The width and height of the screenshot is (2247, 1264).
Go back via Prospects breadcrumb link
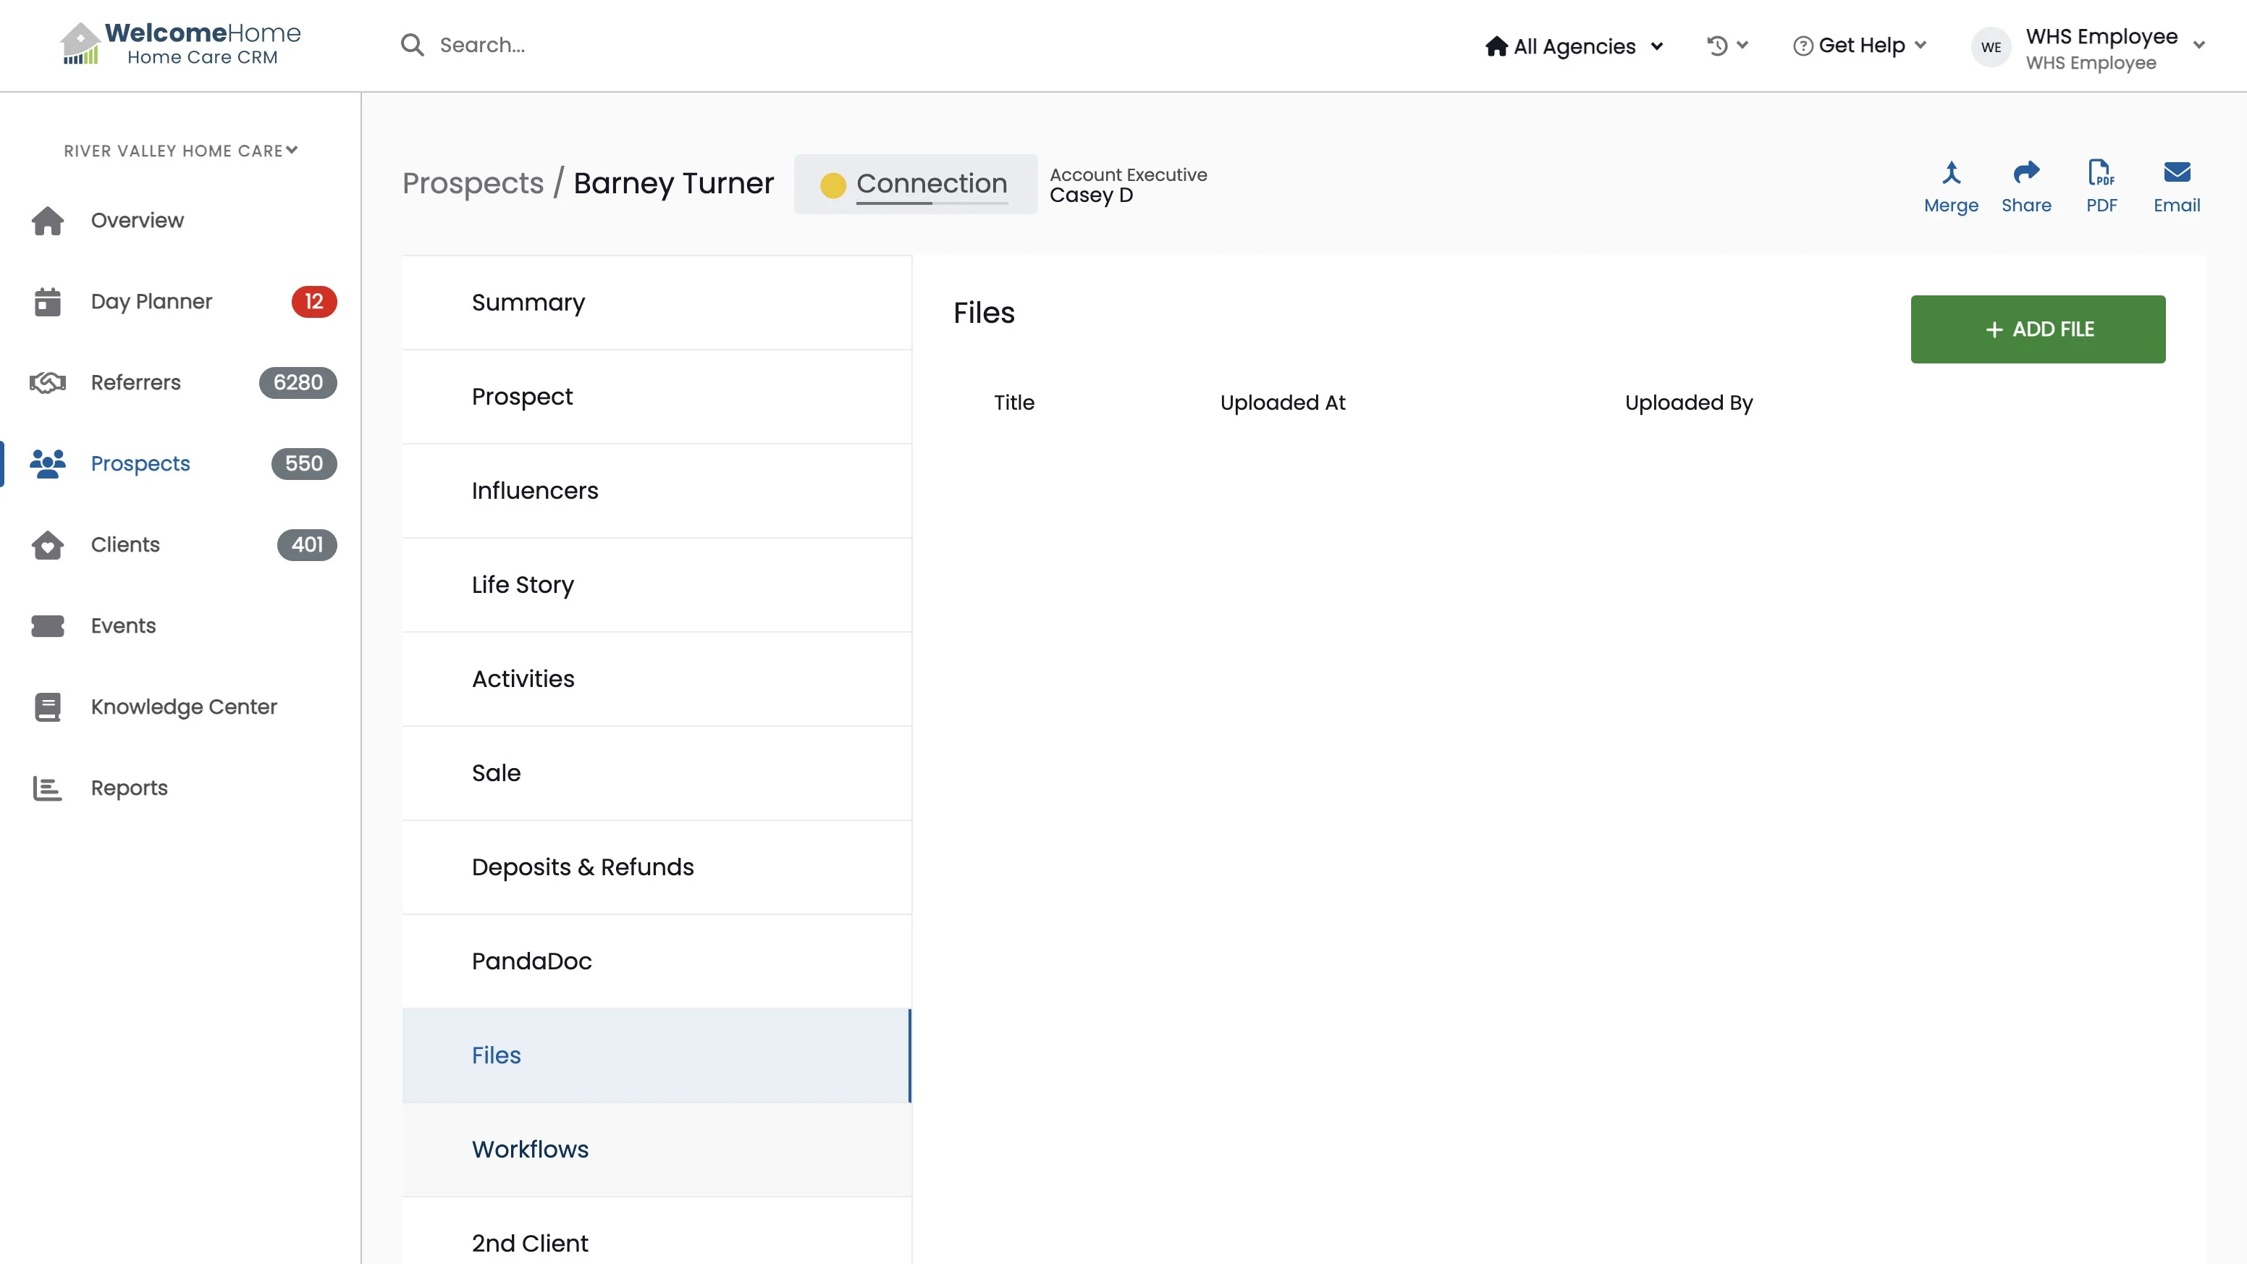[473, 183]
